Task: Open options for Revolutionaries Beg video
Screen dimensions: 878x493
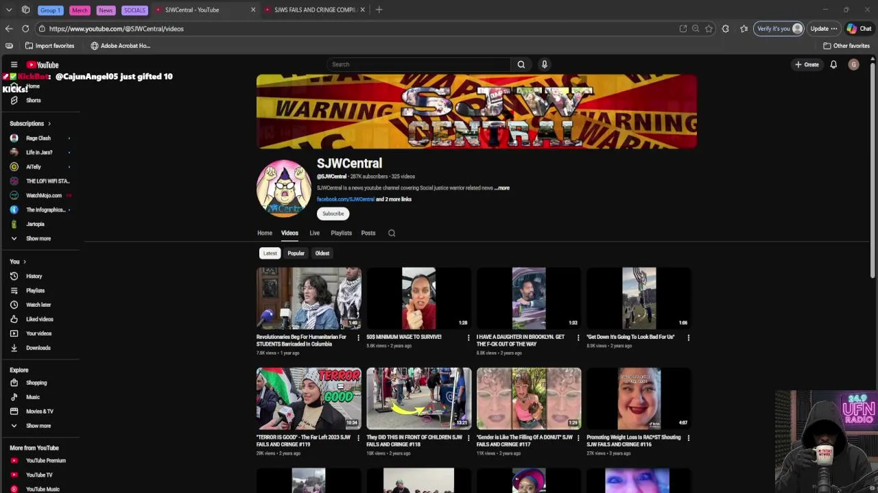Action: click(x=358, y=338)
